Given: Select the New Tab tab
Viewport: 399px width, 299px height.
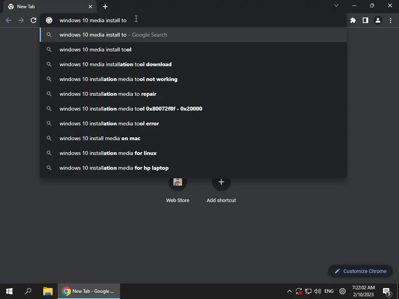Looking at the screenshot, I should [x=49, y=7].
